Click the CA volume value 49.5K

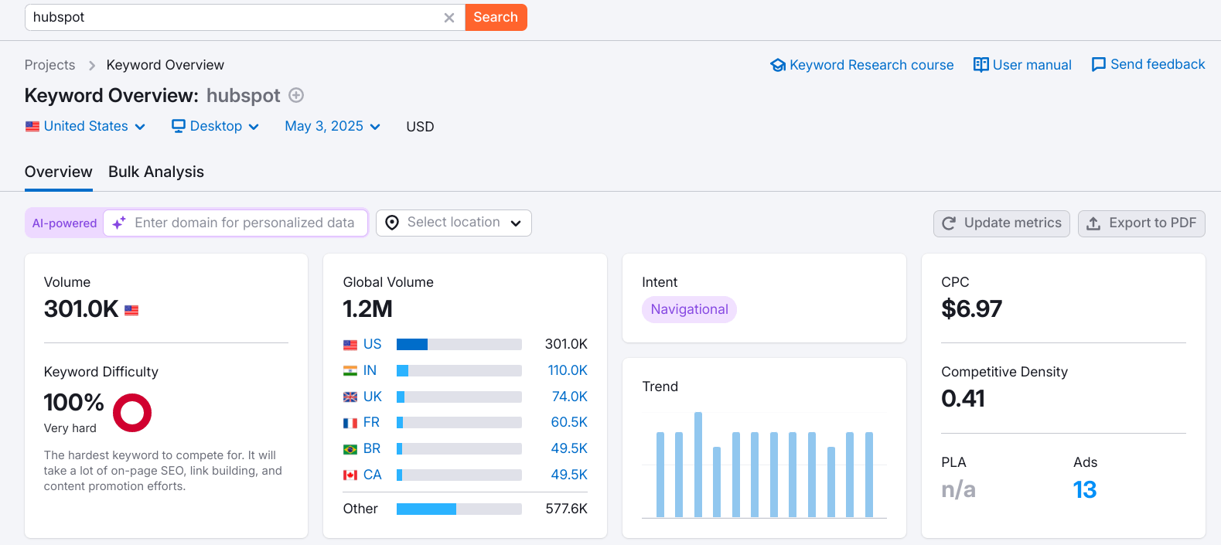click(x=569, y=475)
